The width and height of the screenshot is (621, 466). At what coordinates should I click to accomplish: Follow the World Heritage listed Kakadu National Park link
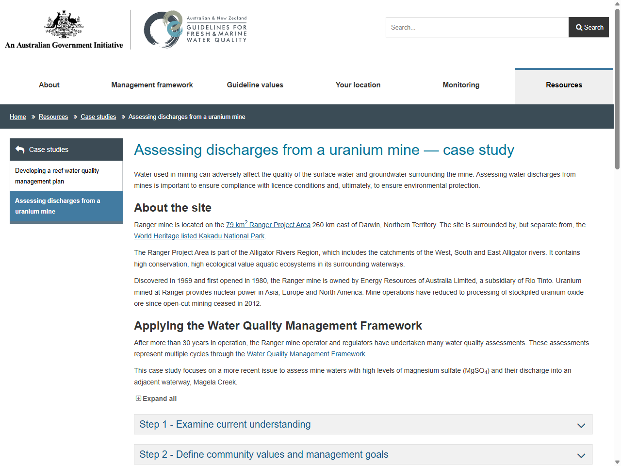coord(199,236)
